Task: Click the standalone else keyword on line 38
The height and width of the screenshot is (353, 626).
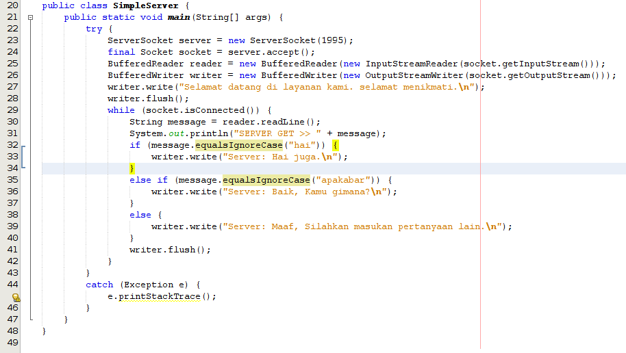Action: pyautogui.click(x=140, y=215)
